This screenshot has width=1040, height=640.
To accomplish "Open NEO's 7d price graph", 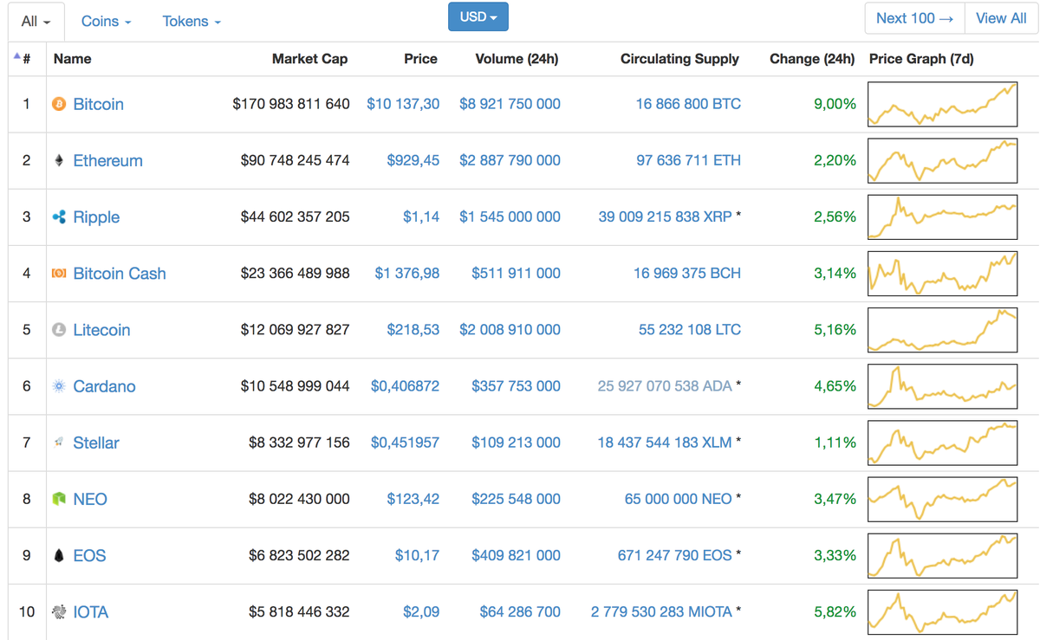I will coord(943,500).
